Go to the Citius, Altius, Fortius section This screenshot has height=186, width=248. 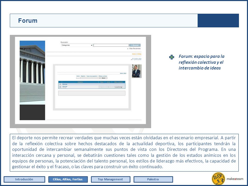(x=68, y=179)
